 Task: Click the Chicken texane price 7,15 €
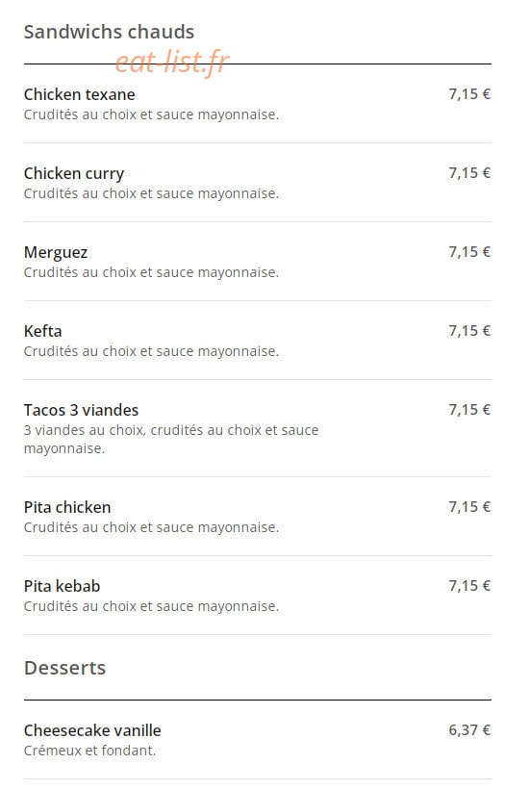pyautogui.click(x=469, y=94)
